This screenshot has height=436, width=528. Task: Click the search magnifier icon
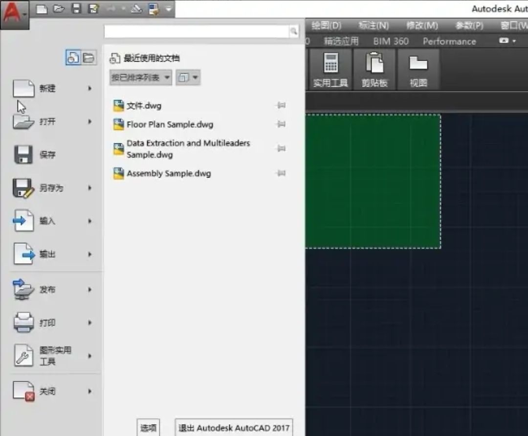[294, 31]
